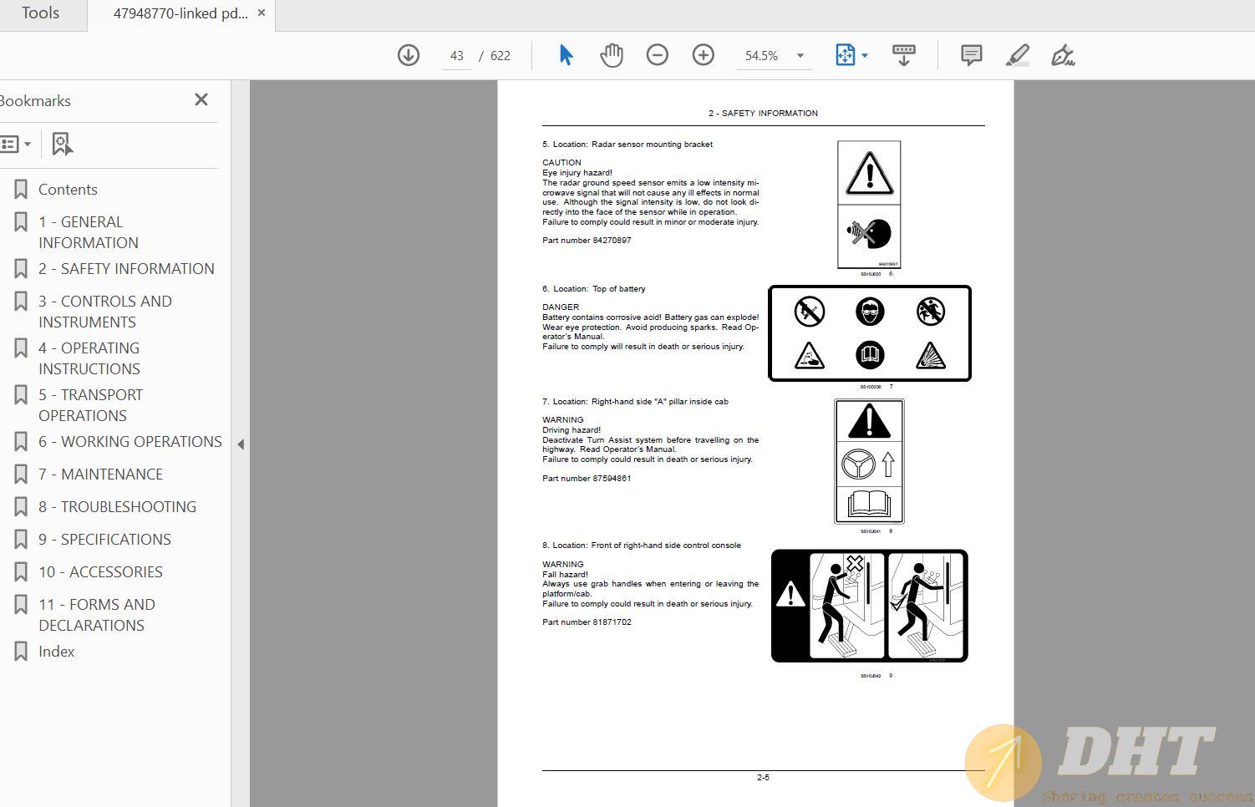Open the add comment note tool

[x=971, y=55]
